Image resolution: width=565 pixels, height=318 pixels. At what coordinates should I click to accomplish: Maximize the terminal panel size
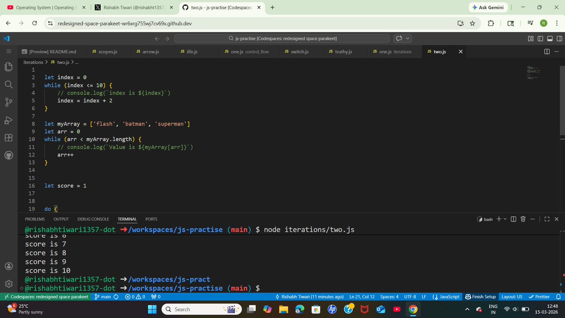click(547, 219)
